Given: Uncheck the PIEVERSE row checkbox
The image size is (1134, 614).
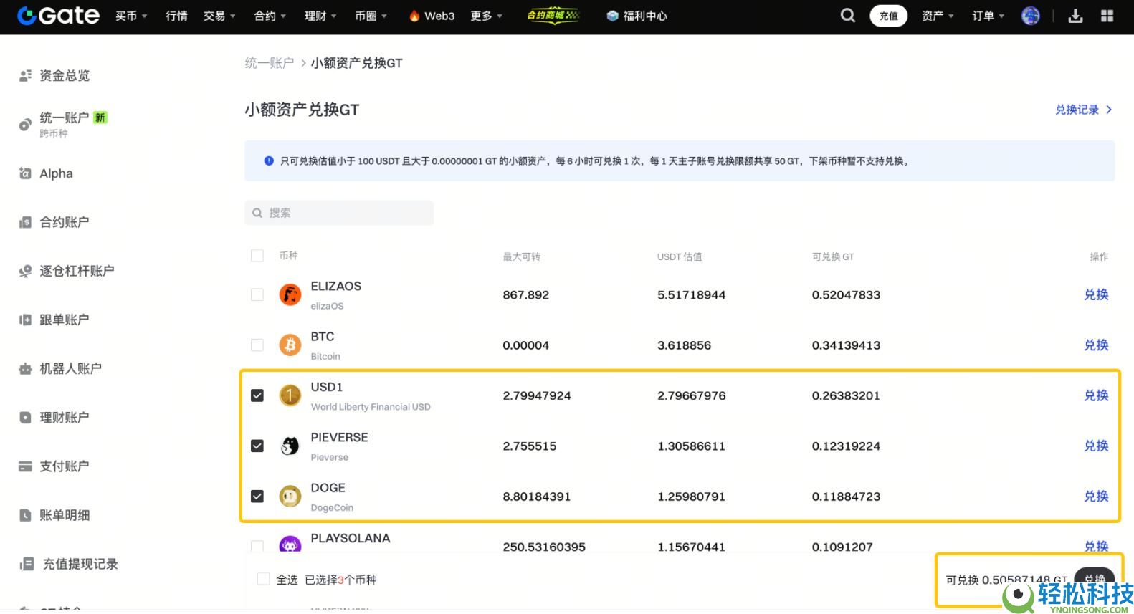Looking at the screenshot, I should pos(257,446).
